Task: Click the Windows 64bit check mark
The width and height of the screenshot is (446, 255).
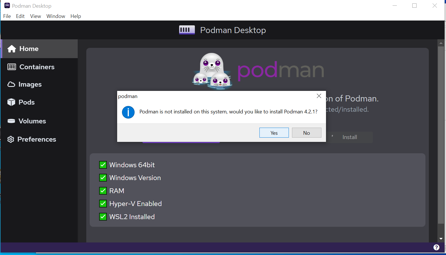Action: tap(103, 165)
